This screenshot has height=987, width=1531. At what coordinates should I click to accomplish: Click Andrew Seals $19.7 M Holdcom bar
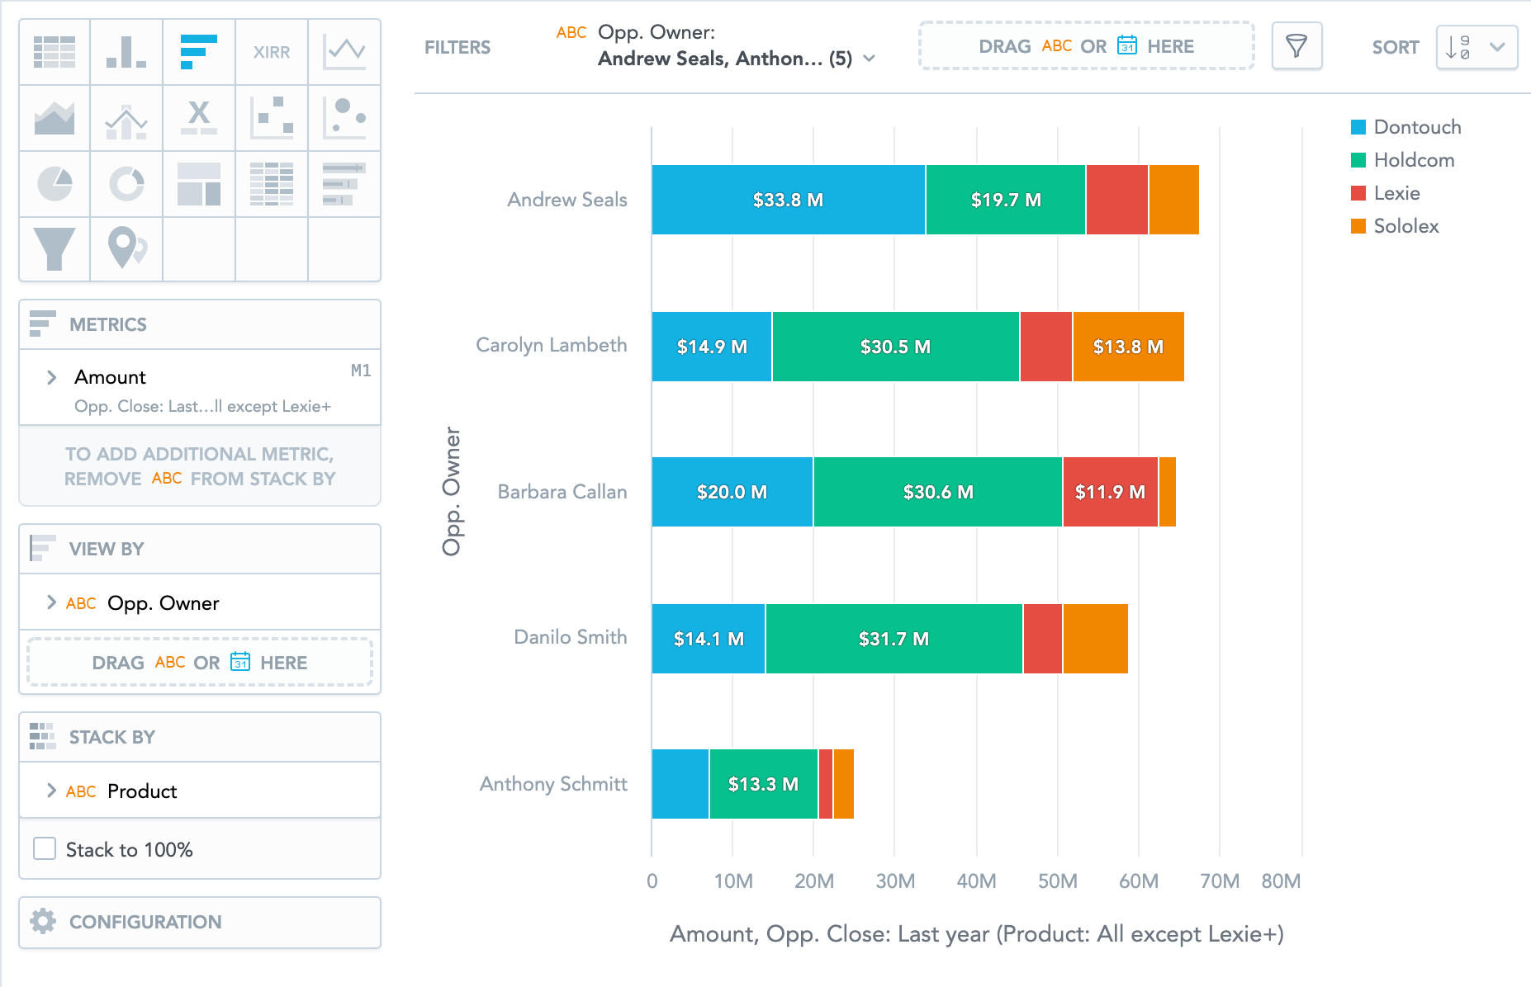[1006, 200]
